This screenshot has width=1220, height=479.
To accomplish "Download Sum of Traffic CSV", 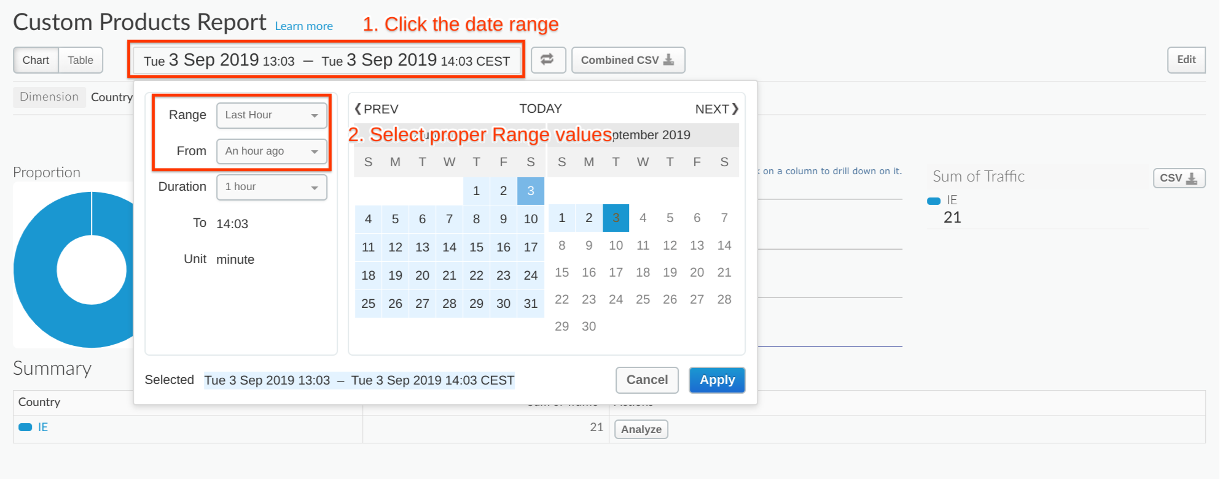I will click(1179, 178).
